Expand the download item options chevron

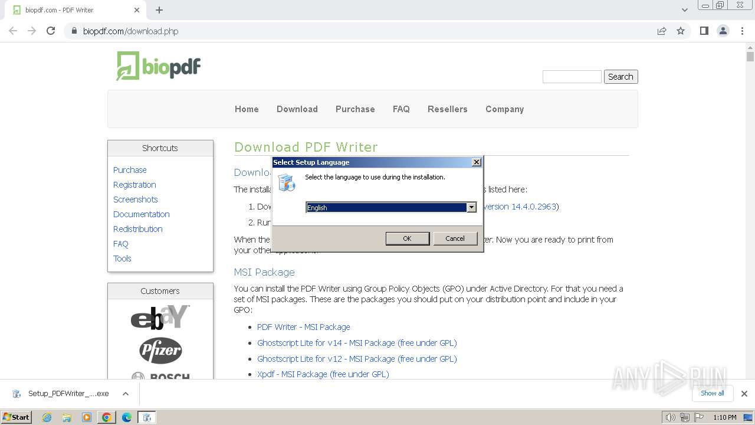pos(126,394)
